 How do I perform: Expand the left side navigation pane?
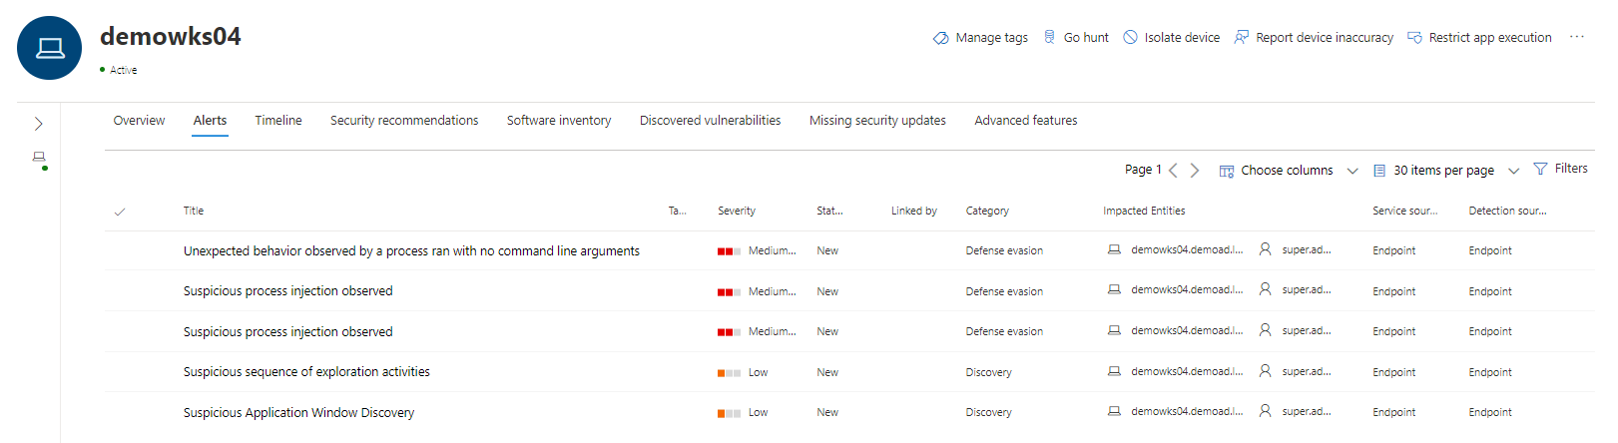(38, 124)
